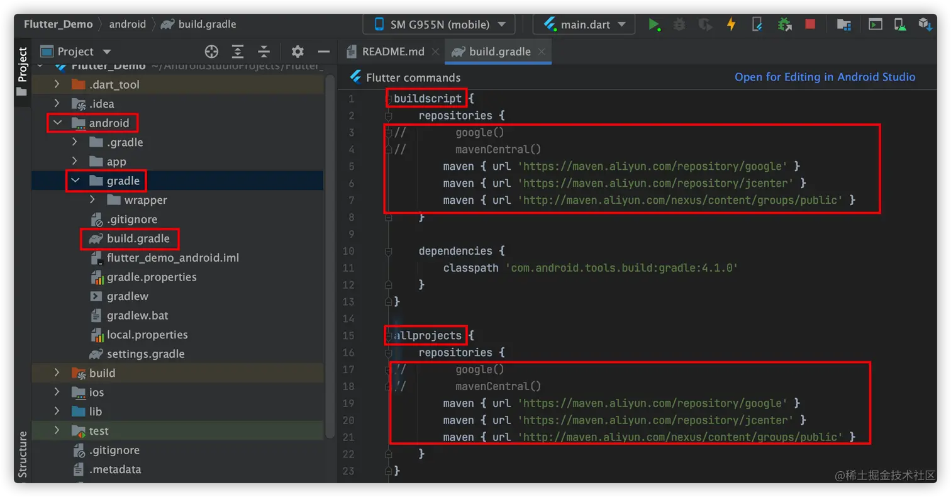Screen dimensions: 951x497
Task: Click the Flutter attach-to-device phone icon
Action: point(757,25)
